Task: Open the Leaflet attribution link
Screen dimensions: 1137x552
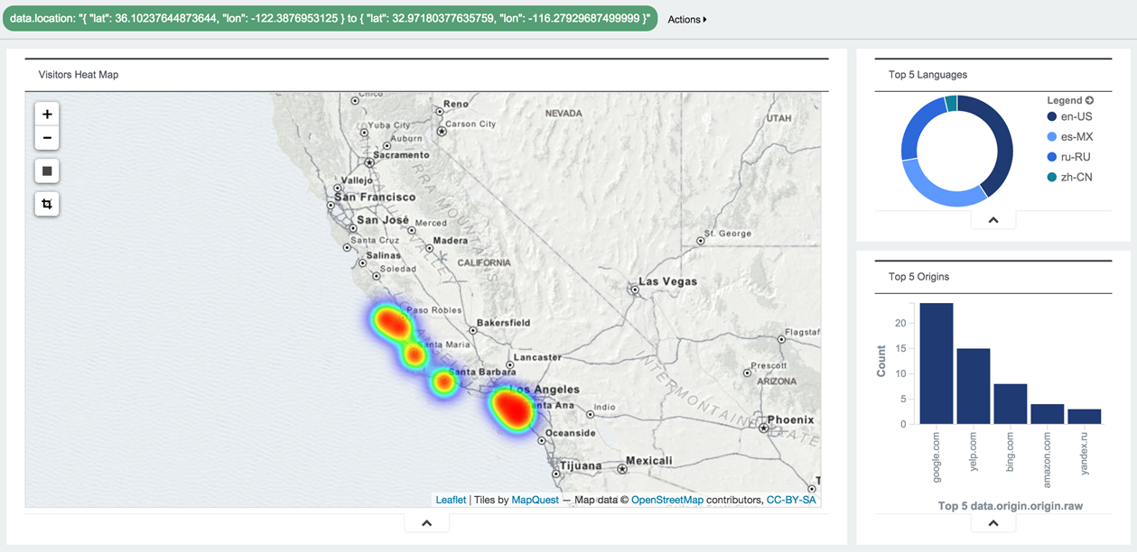Action: [451, 500]
